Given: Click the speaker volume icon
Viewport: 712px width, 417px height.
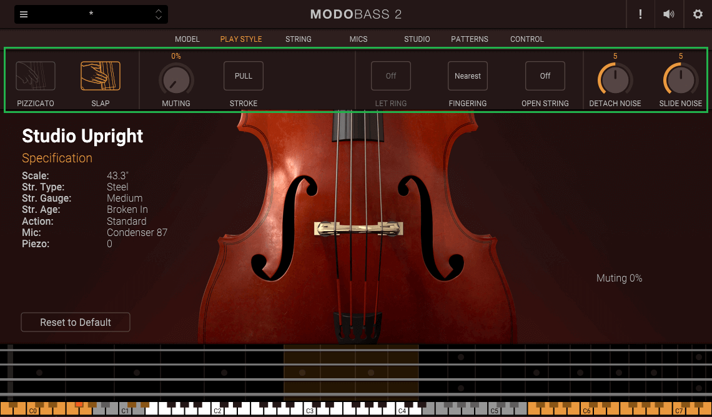Looking at the screenshot, I should [668, 14].
